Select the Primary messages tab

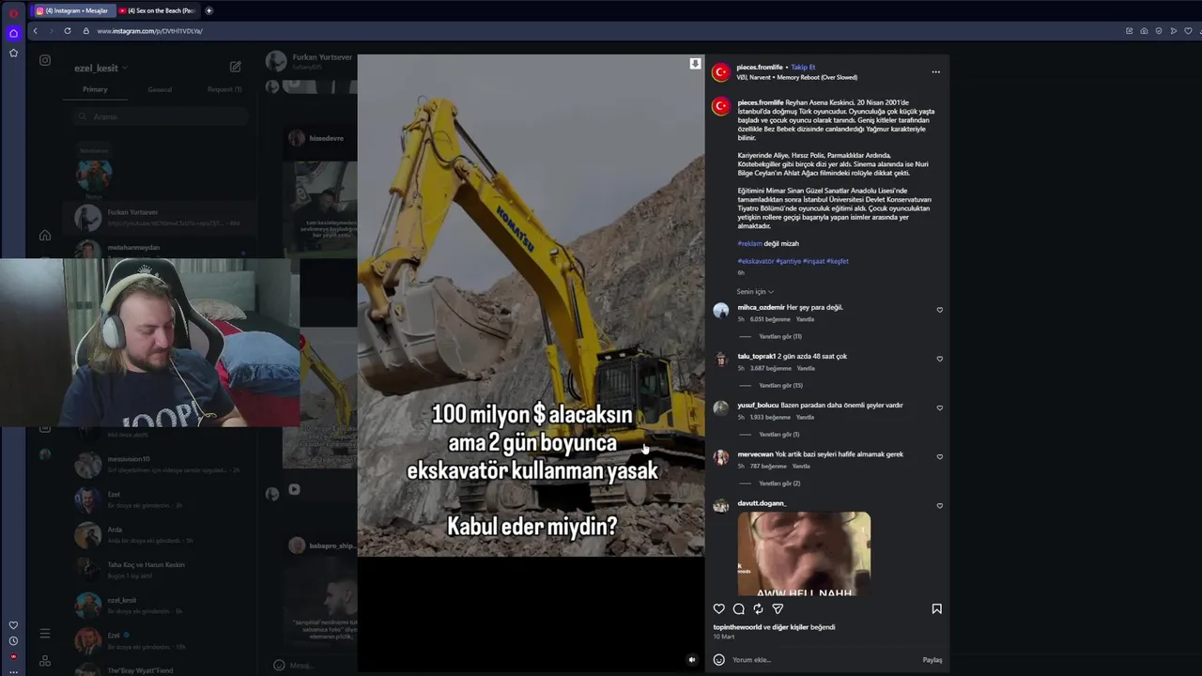coord(95,89)
